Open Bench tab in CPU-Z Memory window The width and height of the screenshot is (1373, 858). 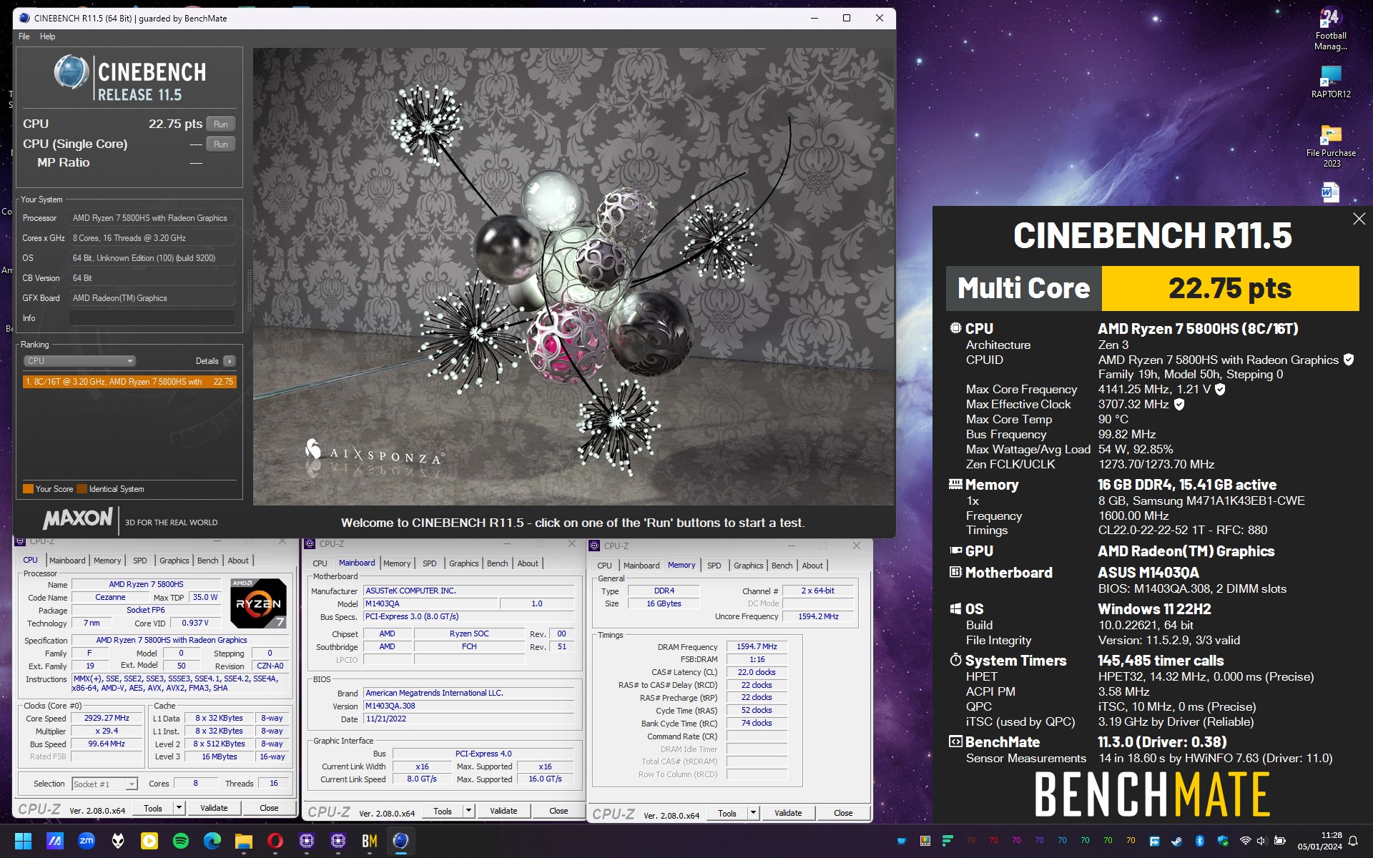[x=782, y=566]
